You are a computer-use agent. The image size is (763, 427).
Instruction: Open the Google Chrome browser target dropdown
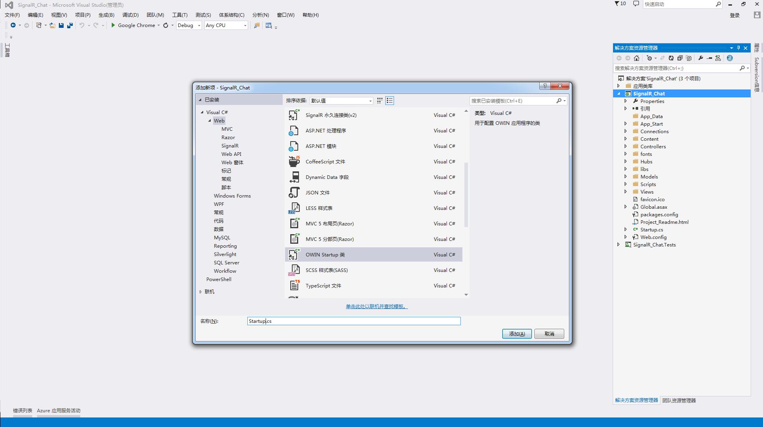point(158,25)
